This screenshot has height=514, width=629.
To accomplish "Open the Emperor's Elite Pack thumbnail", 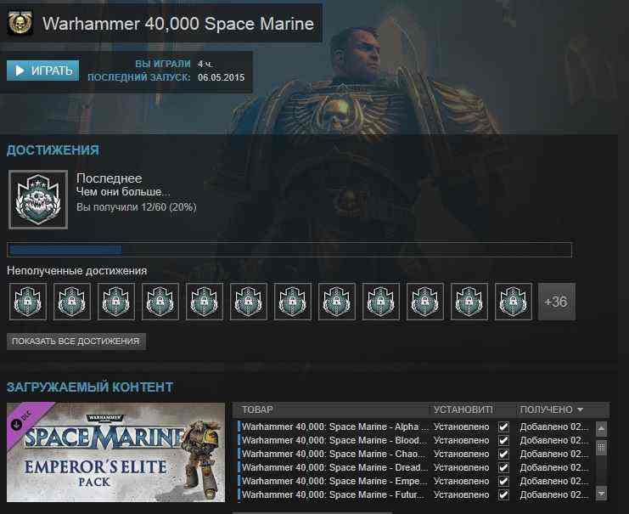I will click(x=115, y=452).
